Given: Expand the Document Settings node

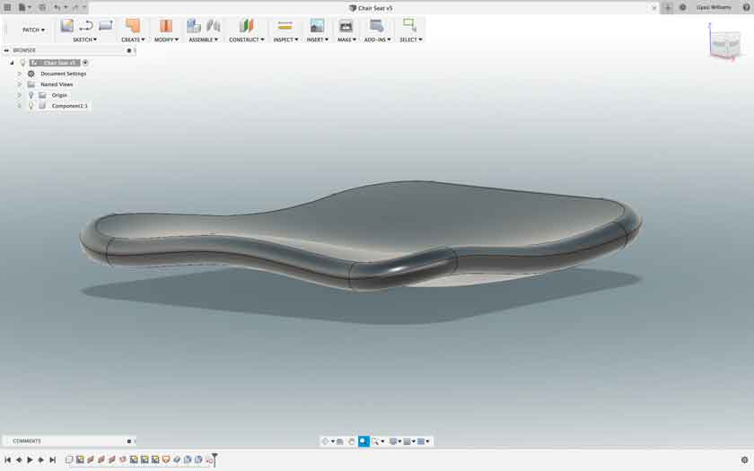Looking at the screenshot, I should pos(20,74).
